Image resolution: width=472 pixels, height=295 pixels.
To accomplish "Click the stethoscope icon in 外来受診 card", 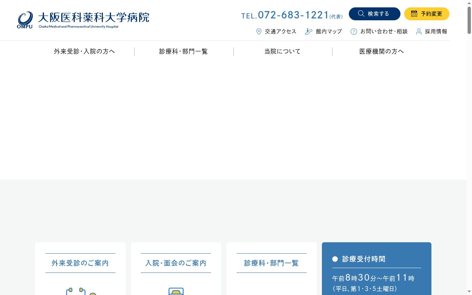I will (x=81, y=291).
